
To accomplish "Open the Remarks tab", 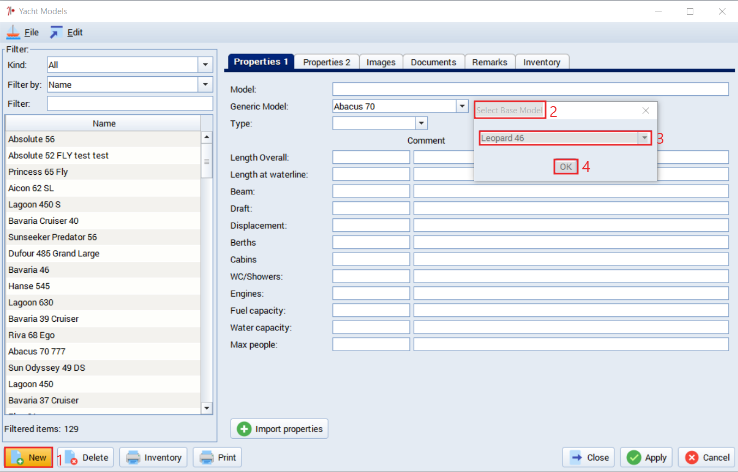I will click(x=489, y=62).
